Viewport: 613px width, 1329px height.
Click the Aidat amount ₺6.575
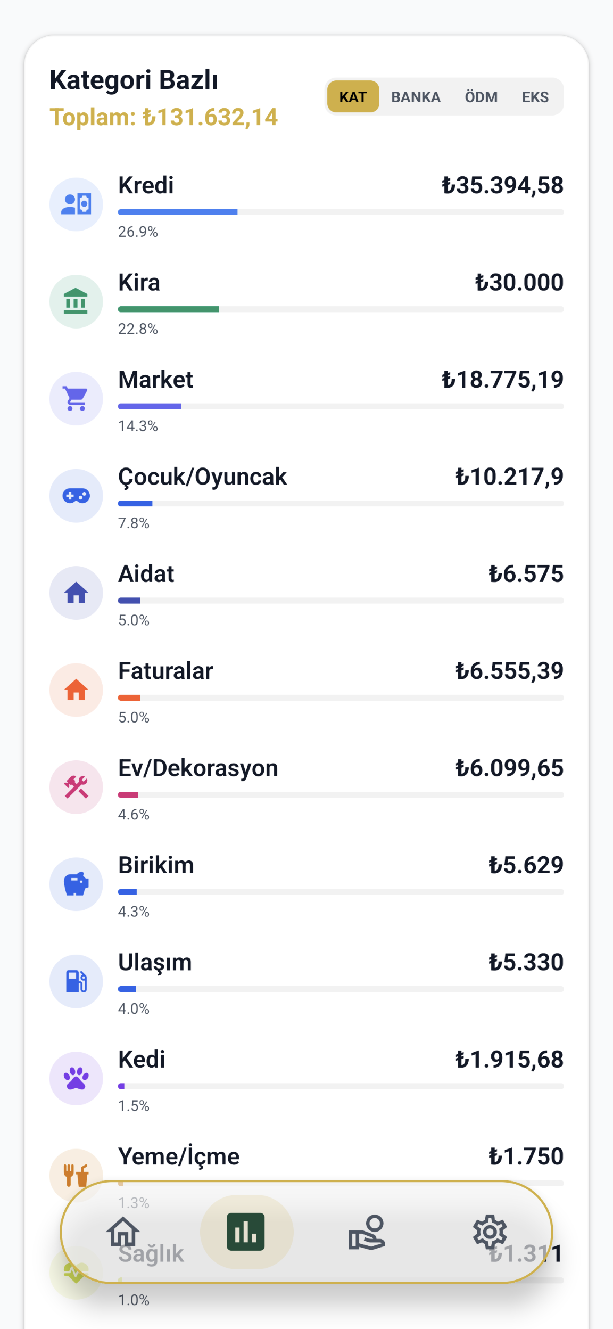[x=526, y=574]
